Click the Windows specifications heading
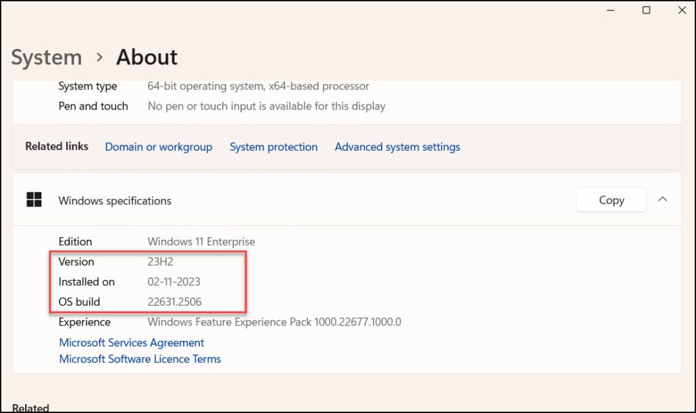 pos(114,201)
